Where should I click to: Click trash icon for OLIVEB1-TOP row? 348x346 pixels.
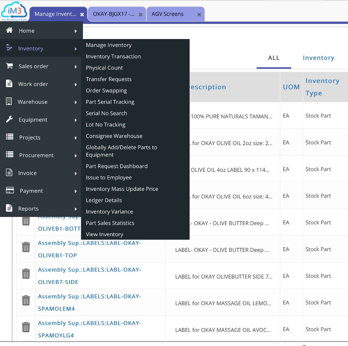(26, 247)
